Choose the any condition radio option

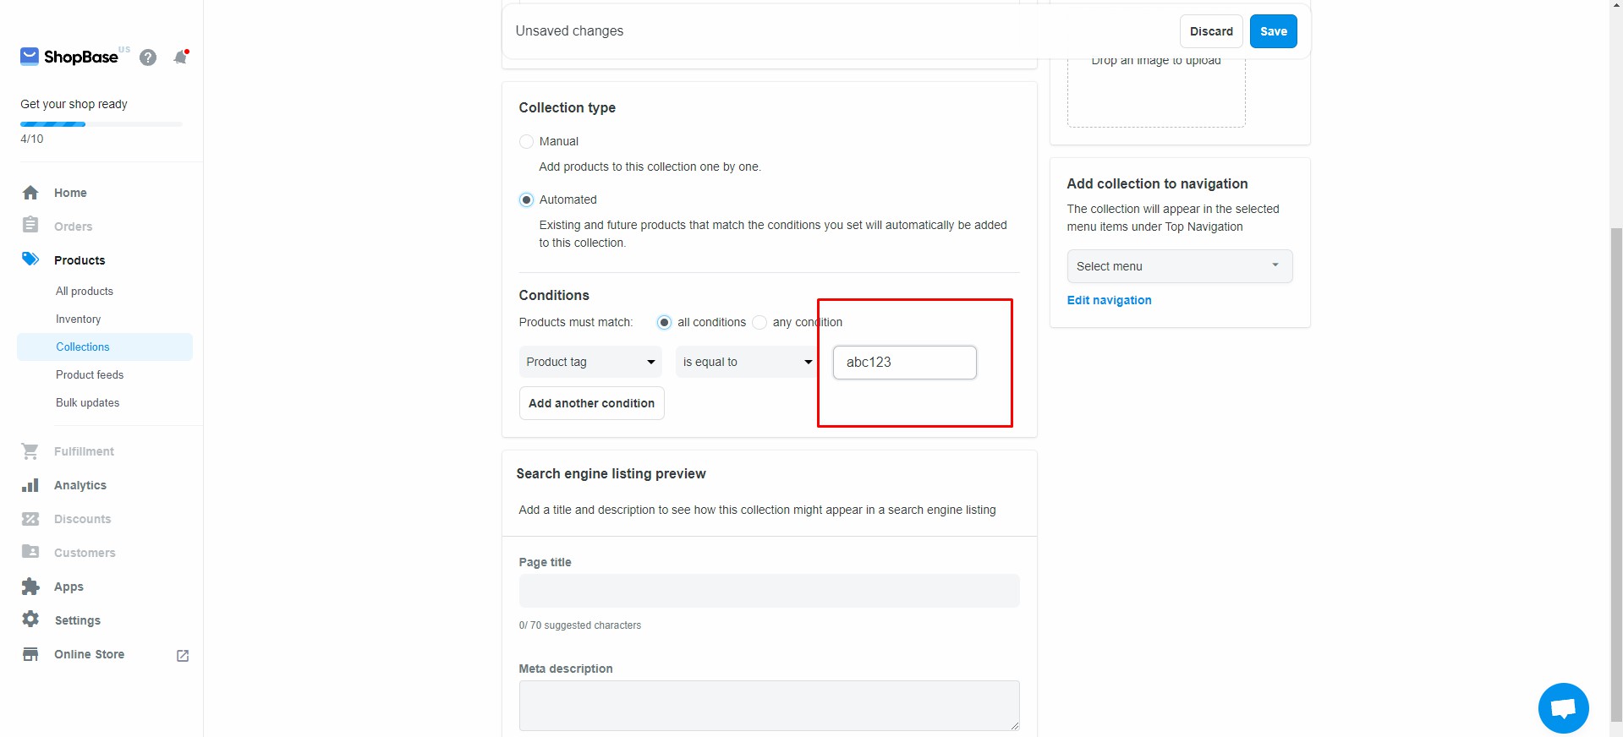[x=759, y=322]
